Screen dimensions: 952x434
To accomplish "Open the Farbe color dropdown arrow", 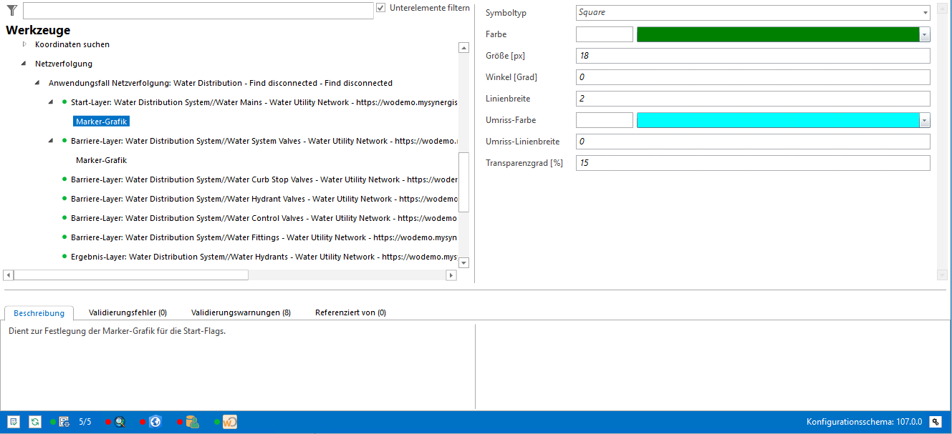I will click(x=924, y=34).
